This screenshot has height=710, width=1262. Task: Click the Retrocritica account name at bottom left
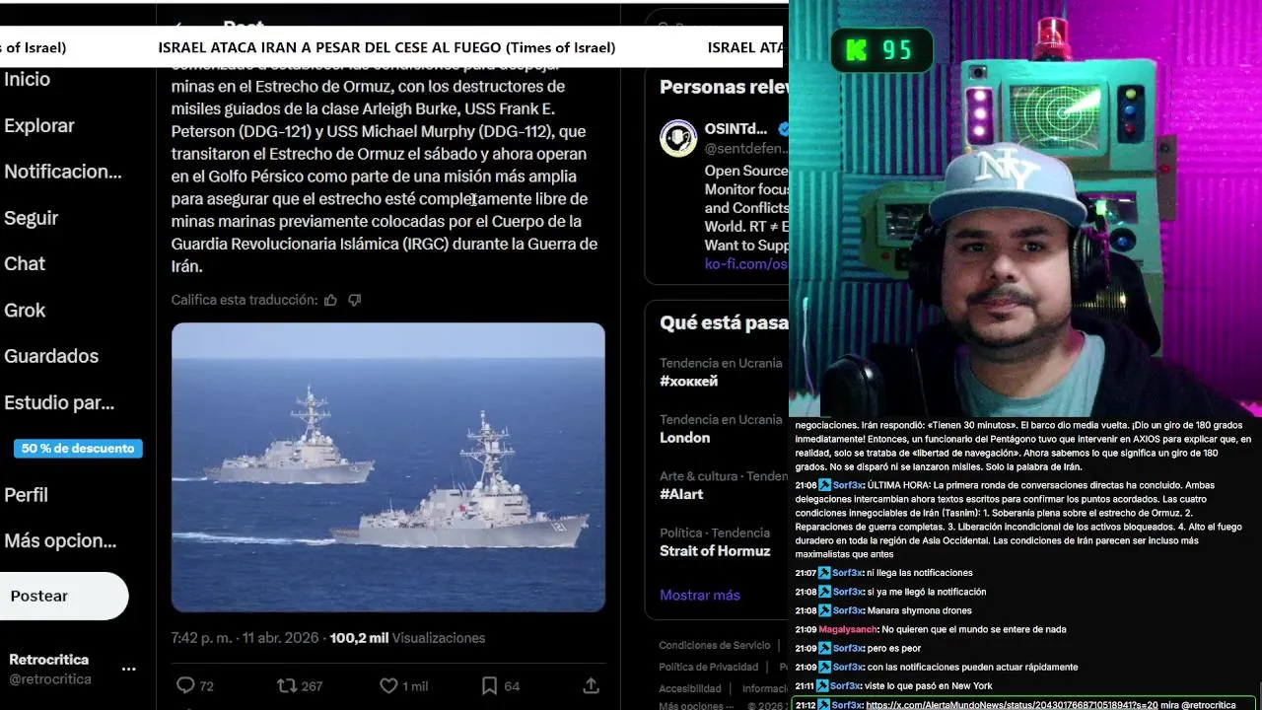point(48,660)
